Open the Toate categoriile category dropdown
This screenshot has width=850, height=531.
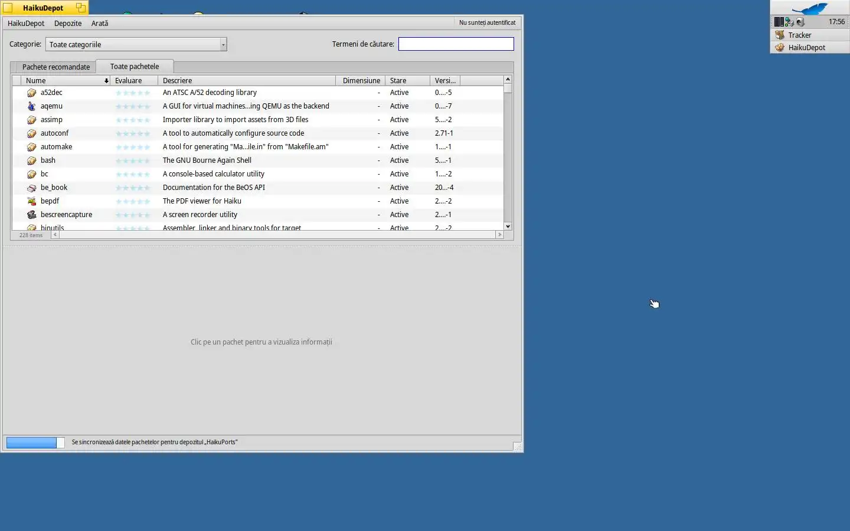tap(136, 44)
